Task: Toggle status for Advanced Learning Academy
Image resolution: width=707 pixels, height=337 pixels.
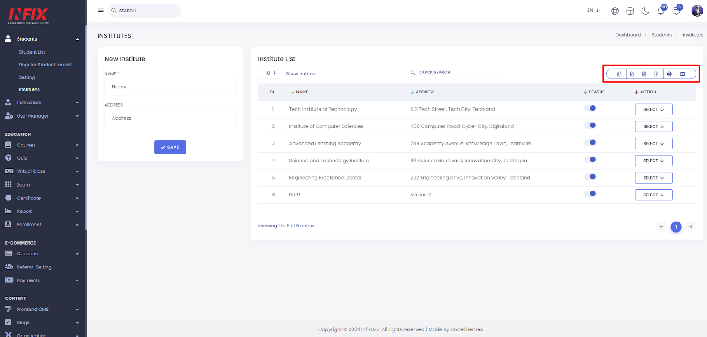Action: click(590, 142)
